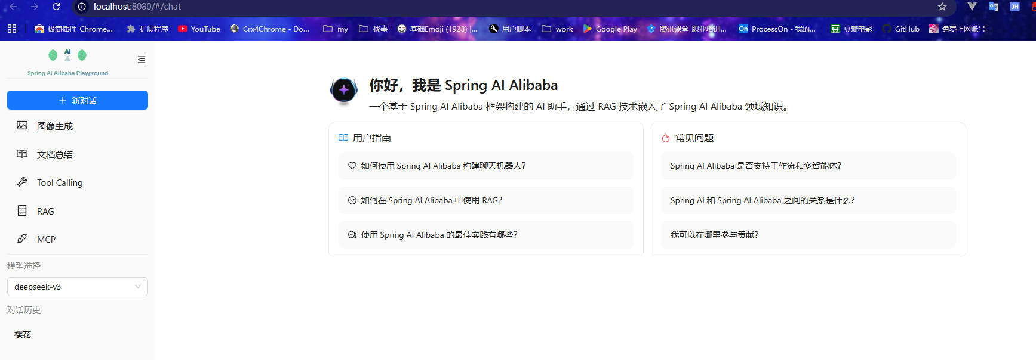Click the database icon beside RAG
This screenshot has width=1036, height=360.
(22, 210)
